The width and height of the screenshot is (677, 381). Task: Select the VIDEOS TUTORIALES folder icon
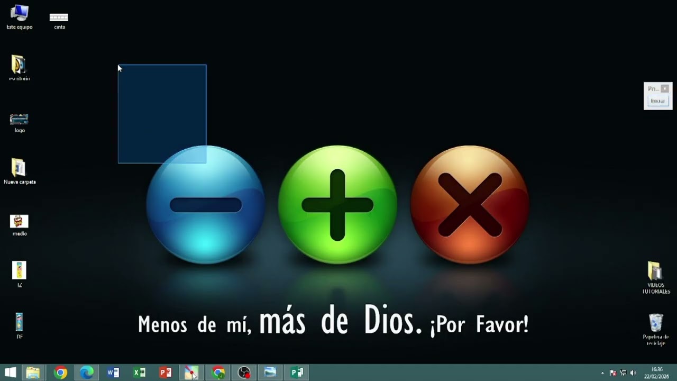[x=656, y=278]
